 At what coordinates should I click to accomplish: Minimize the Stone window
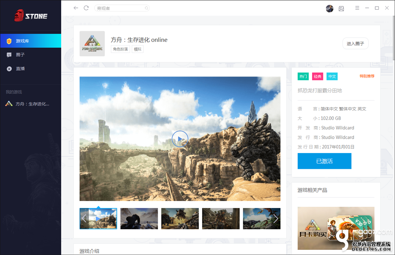pos(367,8)
